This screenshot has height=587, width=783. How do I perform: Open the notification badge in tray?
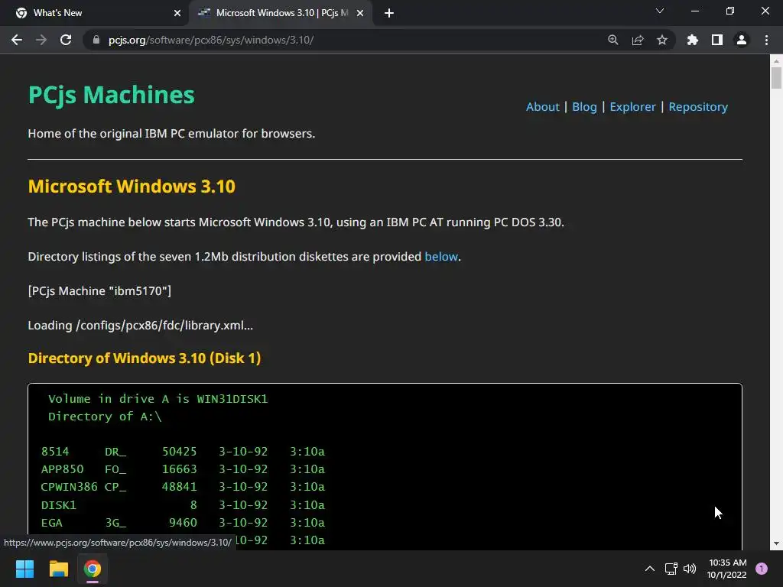(762, 569)
